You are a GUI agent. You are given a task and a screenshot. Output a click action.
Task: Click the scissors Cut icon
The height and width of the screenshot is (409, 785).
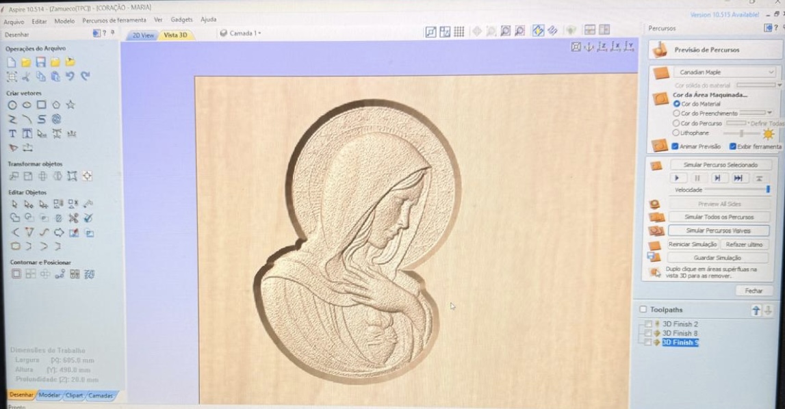click(27, 77)
